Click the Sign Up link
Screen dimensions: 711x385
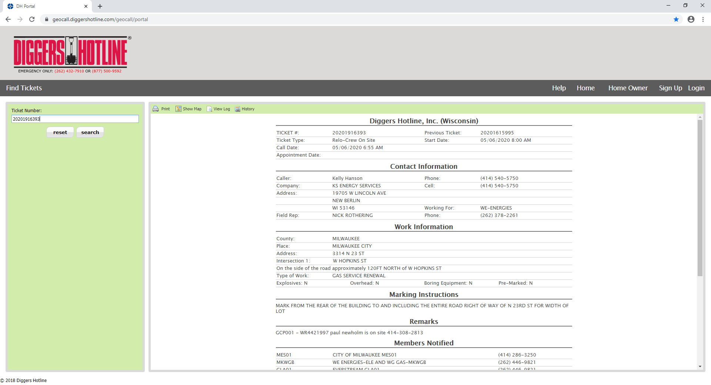(670, 88)
